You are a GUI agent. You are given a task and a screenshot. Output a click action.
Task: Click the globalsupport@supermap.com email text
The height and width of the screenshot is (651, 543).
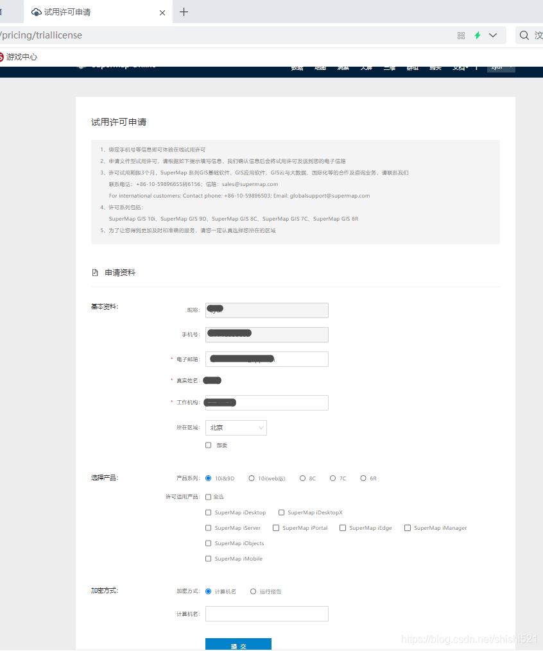click(x=329, y=196)
